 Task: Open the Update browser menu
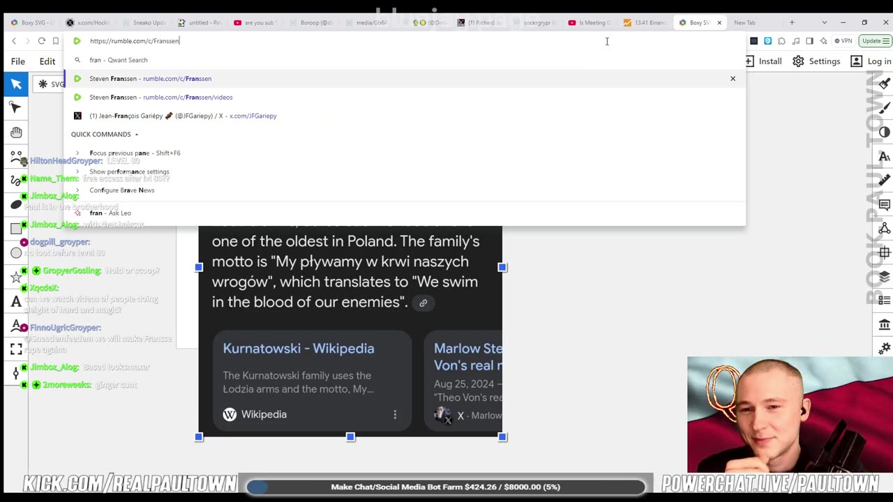coord(874,41)
